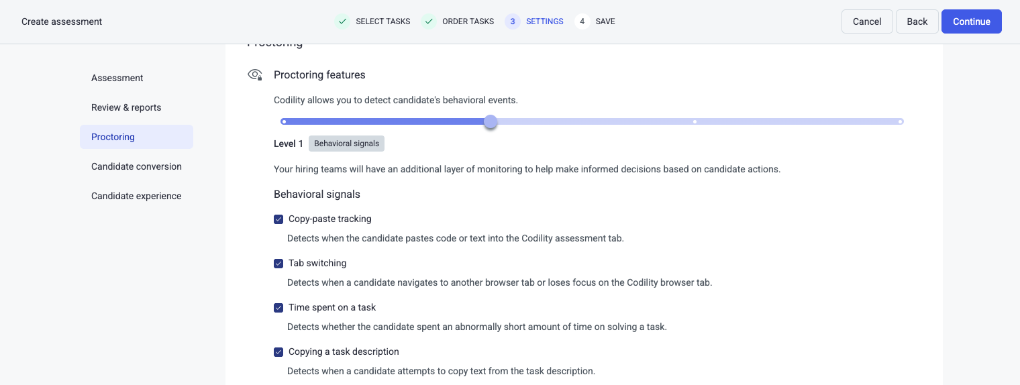Click the step 3 Settings number circle
The height and width of the screenshot is (385, 1020).
pyautogui.click(x=513, y=21)
